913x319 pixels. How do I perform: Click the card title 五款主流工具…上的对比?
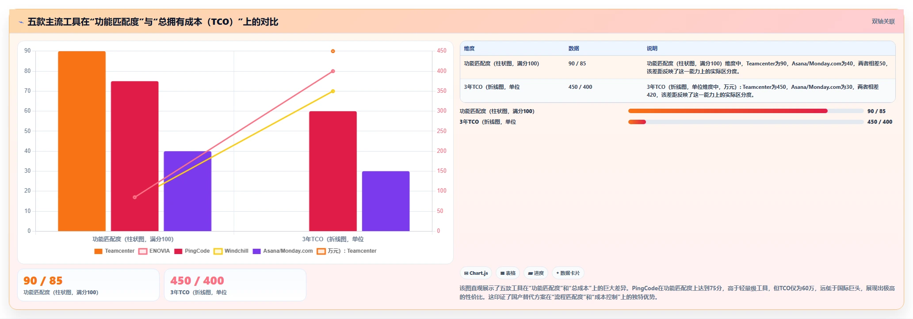(x=153, y=22)
